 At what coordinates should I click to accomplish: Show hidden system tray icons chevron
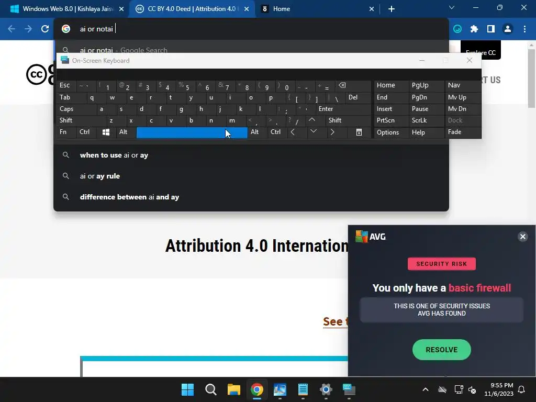[x=425, y=389]
